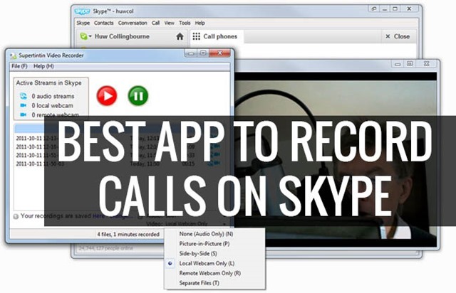Select the Call phones tab
This screenshot has height=293, width=456.
[x=217, y=36]
